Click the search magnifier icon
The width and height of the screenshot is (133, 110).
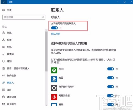point(43,17)
